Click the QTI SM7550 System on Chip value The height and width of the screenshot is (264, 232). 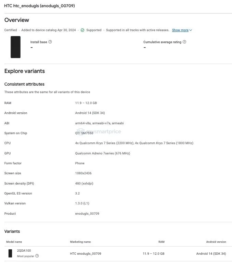(x=84, y=133)
